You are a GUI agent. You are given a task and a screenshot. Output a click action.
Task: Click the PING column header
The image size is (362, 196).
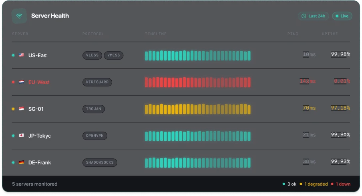pyautogui.click(x=293, y=34)
